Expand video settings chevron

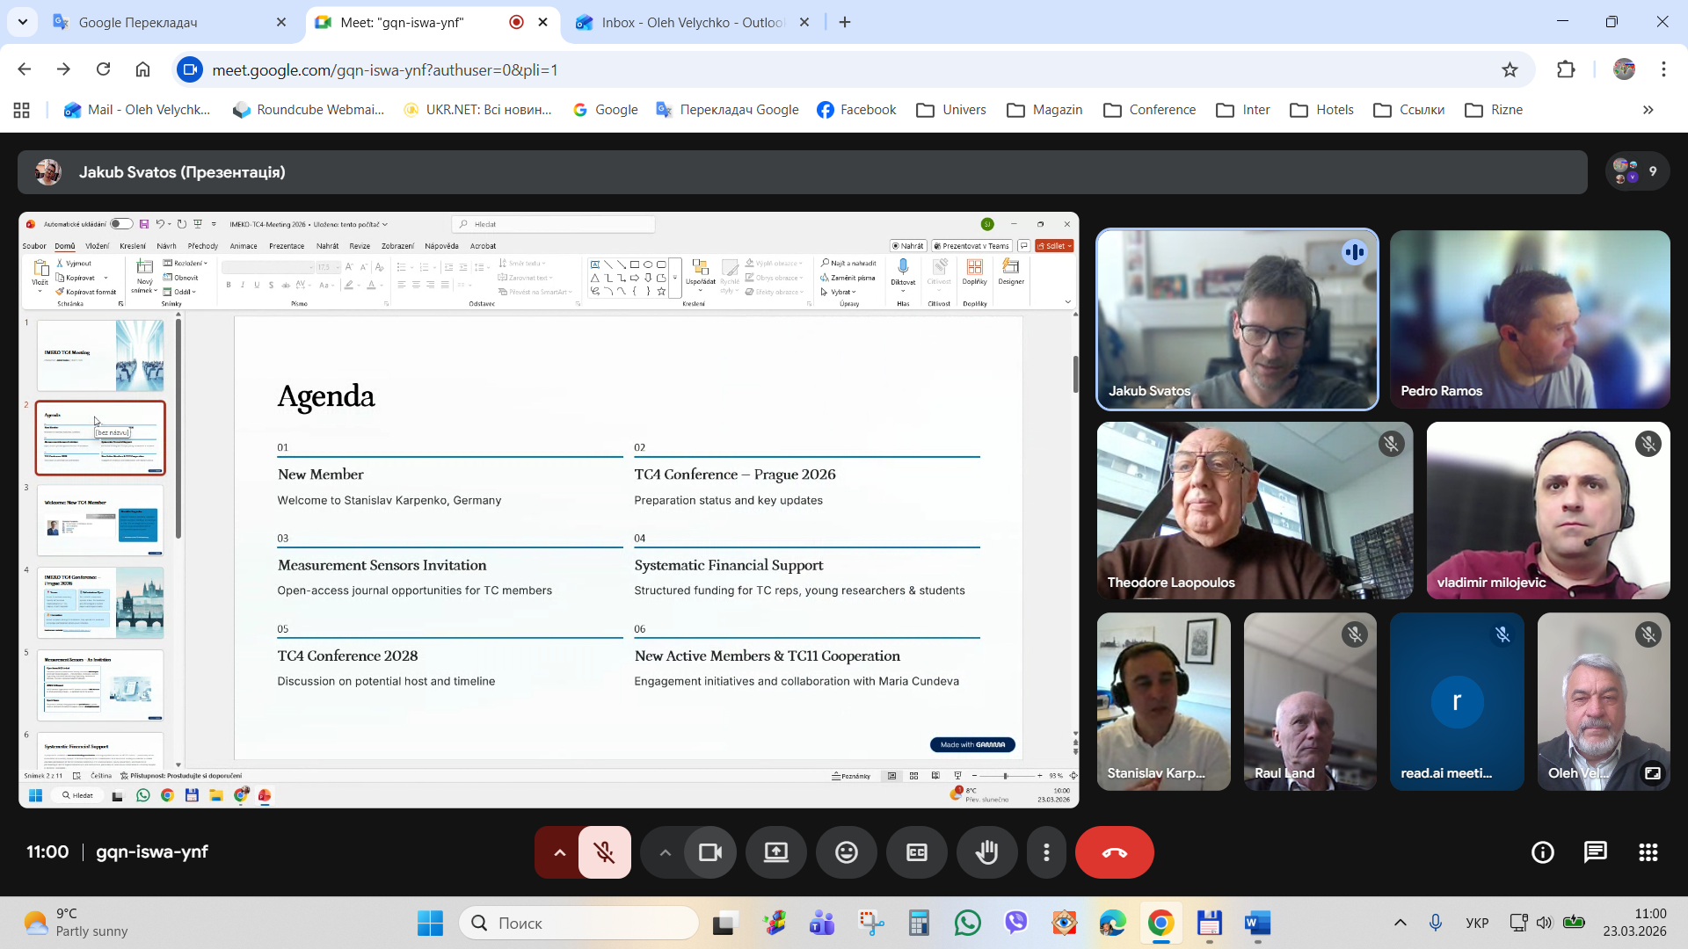(665, 852)
